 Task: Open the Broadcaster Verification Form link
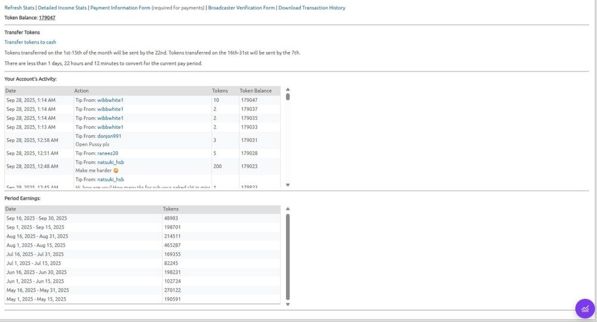[x=241, y=8]
